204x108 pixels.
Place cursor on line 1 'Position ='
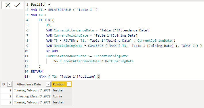pos(41,5)
